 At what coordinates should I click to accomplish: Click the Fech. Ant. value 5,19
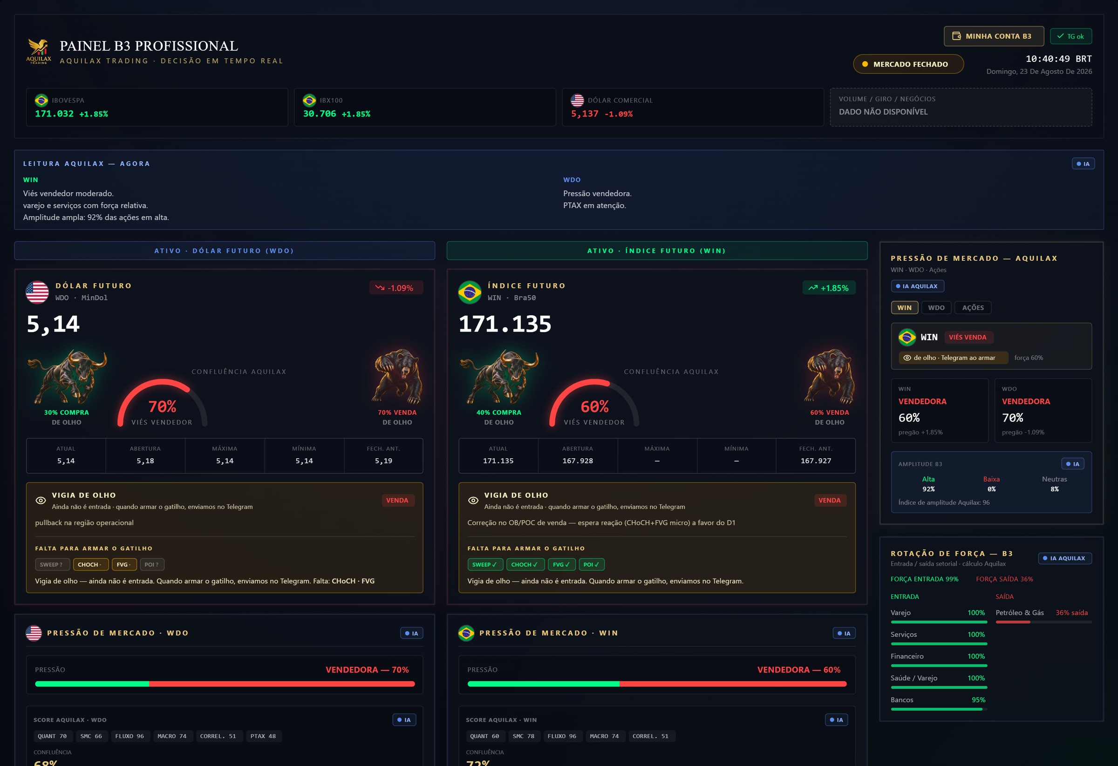click(383, 461)
